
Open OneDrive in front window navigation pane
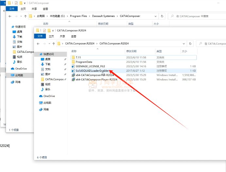(x=49, y=96)
